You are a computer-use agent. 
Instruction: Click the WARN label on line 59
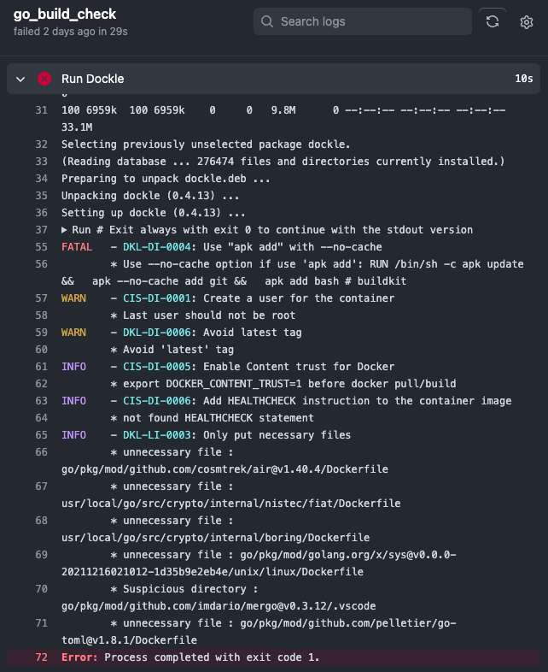tap(73, 333)
